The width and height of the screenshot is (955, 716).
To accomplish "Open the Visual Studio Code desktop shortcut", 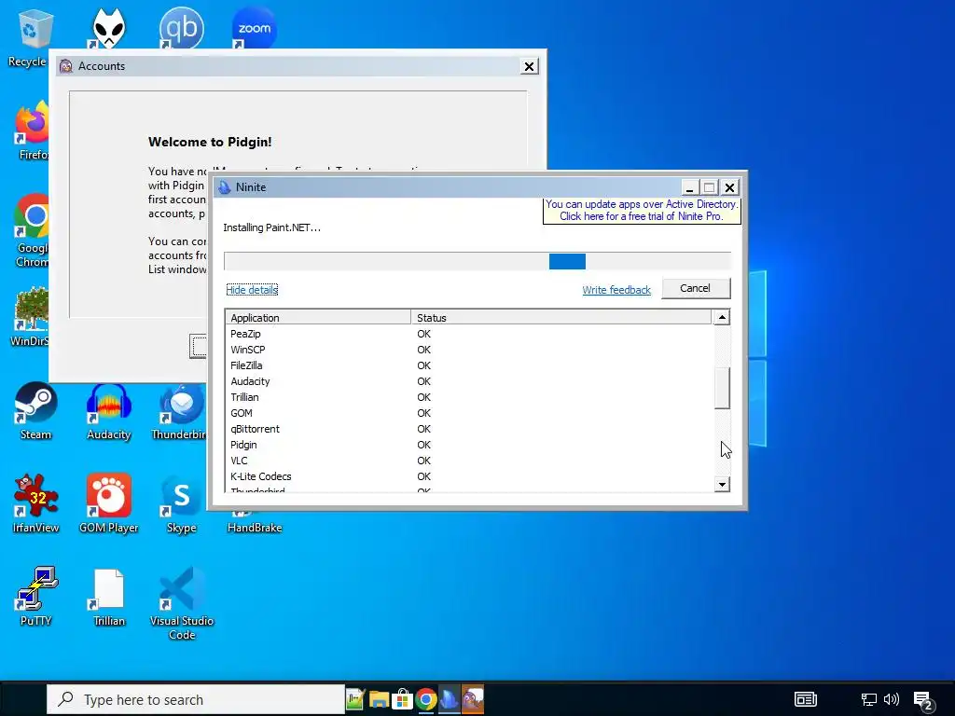I will click(182, 603).
